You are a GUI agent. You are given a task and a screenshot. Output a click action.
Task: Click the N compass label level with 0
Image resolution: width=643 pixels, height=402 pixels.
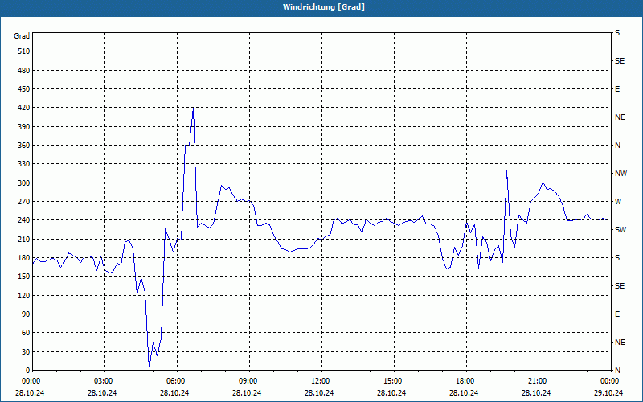[x=617, y=371]
